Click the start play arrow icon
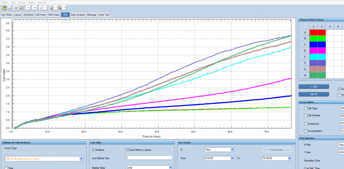This screenshot has height=169, width=344. 28,7
